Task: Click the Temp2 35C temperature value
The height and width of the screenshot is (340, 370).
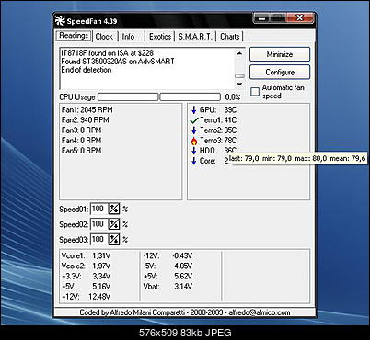Action: click(x=230, y=130)
